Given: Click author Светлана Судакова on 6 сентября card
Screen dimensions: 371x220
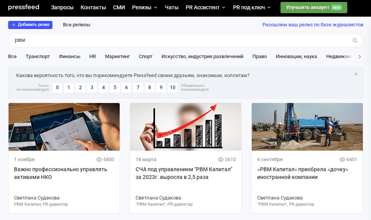Looking at the screenshot, I should click(280, 198).
